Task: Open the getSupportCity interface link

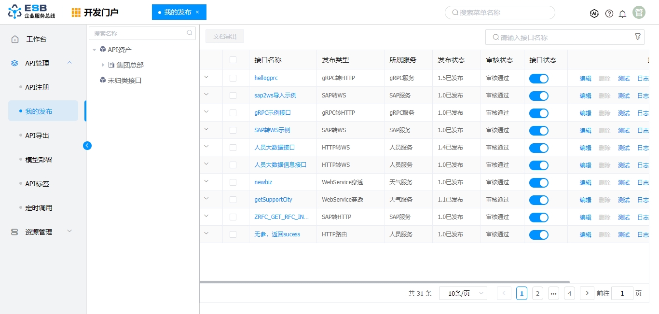Action: tap(273, 200)
